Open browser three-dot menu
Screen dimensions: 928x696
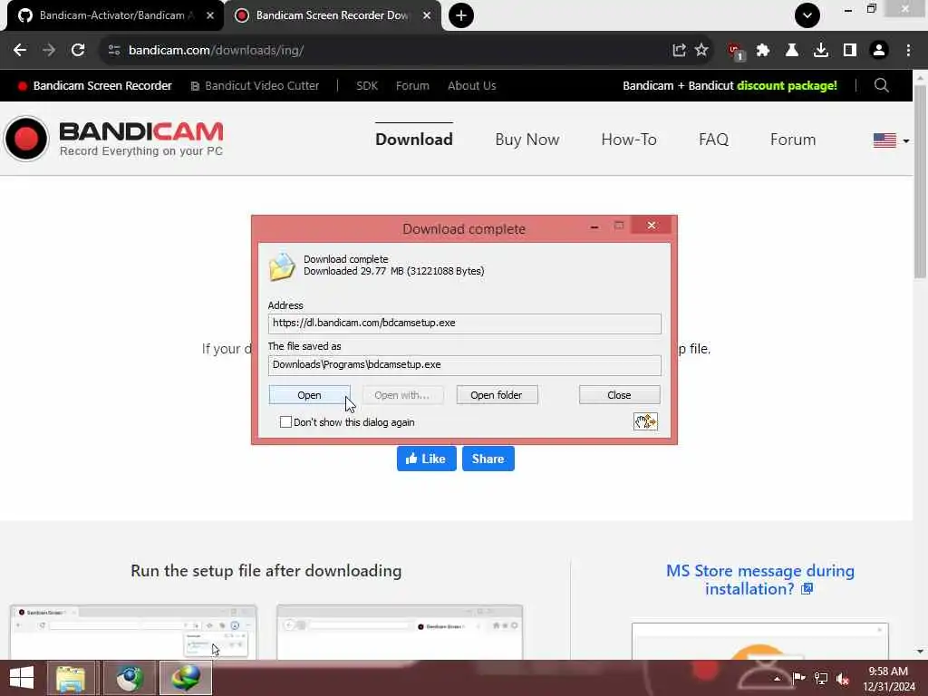[908, 51]
